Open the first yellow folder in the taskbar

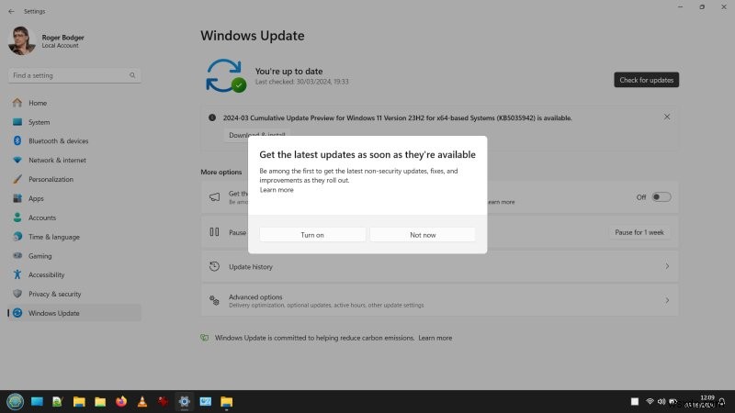79,401
